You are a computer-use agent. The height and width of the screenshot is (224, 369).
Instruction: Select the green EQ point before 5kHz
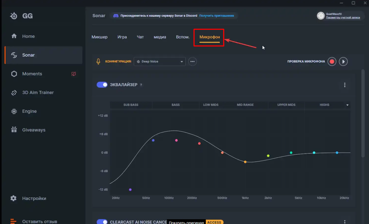tap(291, 153)
